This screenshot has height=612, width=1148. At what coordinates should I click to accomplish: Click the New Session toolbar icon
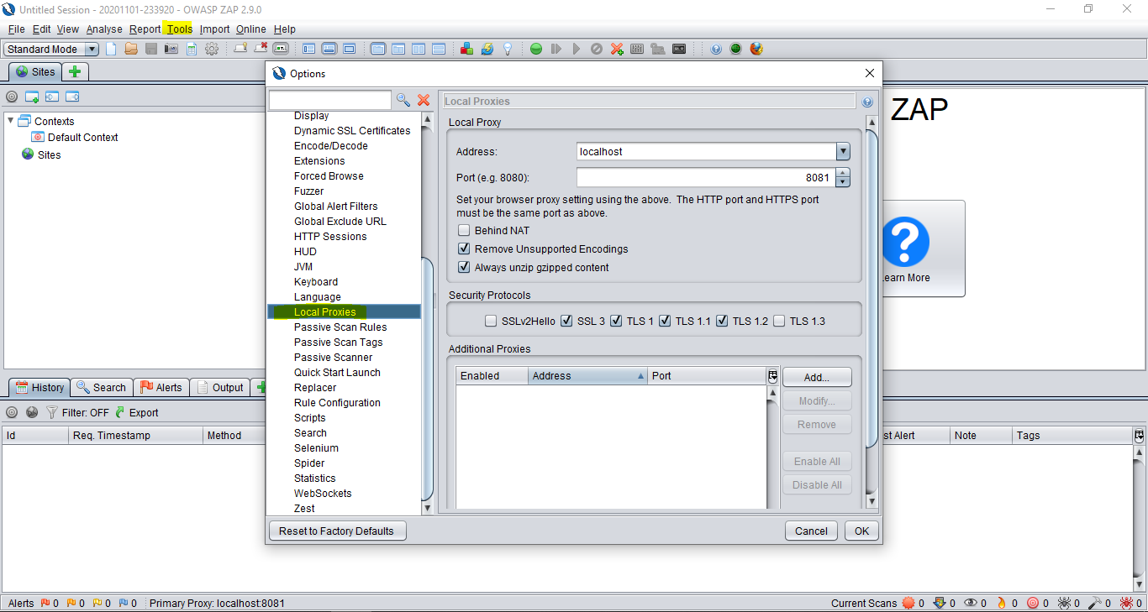tap(111, 49)
